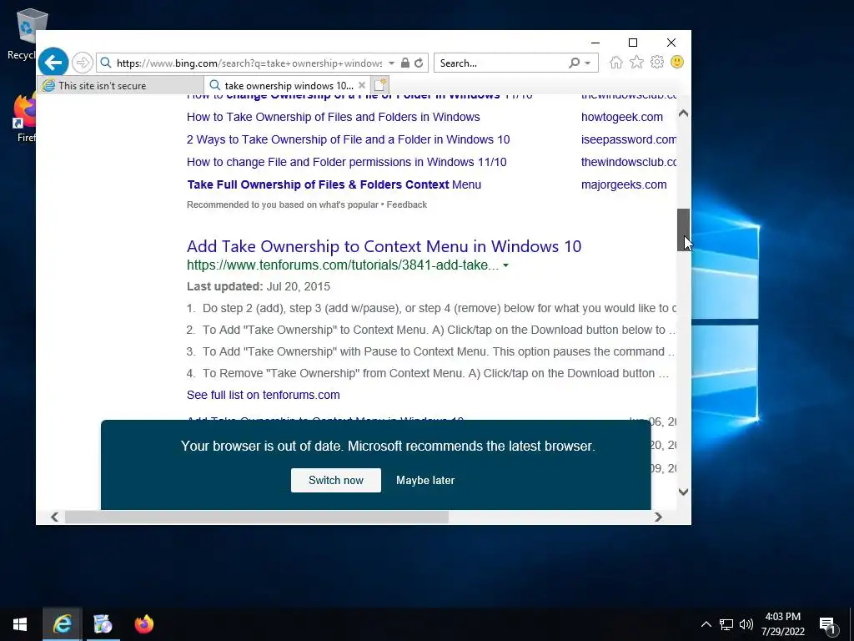Open How to change File and Folder permissions
Viewport: 854px width, 641px height.
(x=346, y=162)
